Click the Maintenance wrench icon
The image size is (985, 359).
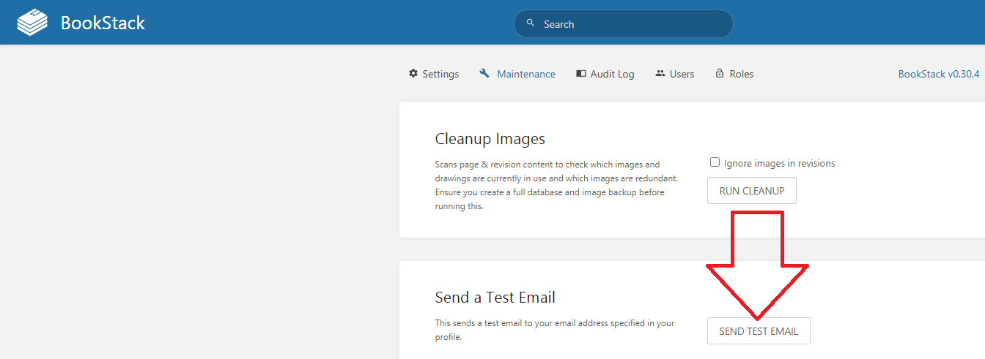[484, 73]
